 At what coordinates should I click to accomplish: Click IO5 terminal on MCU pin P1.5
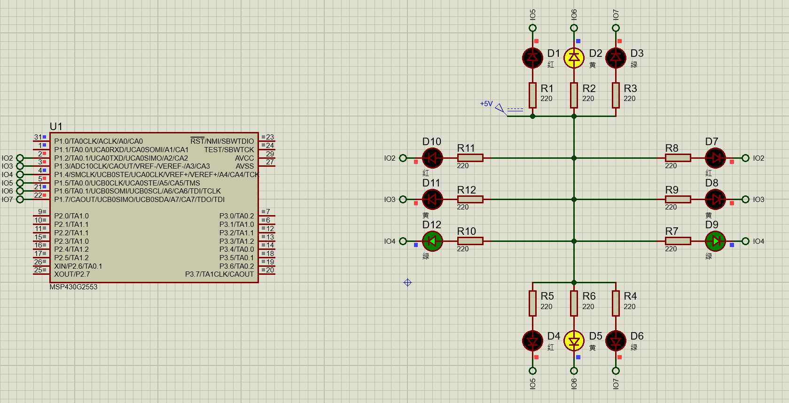20,183
